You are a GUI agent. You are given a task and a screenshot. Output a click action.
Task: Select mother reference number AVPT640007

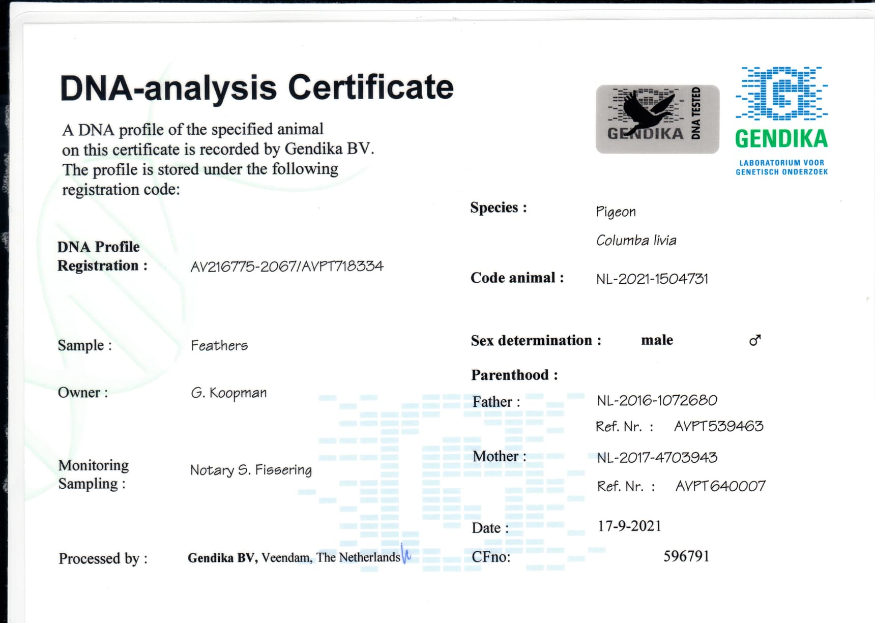(x=720, y=486)
